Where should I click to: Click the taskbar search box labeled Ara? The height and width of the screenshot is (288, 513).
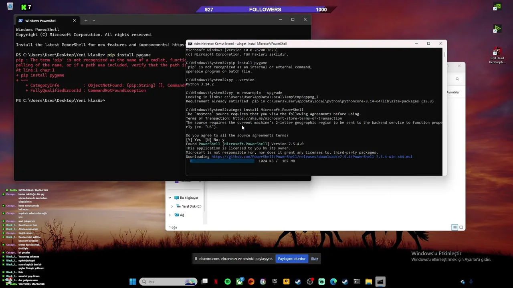click(x=168, y=282)
